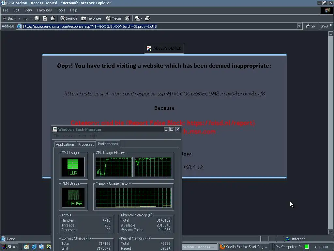
Task: Click the second CPU Usage History graph
Action: coord(153,167)
